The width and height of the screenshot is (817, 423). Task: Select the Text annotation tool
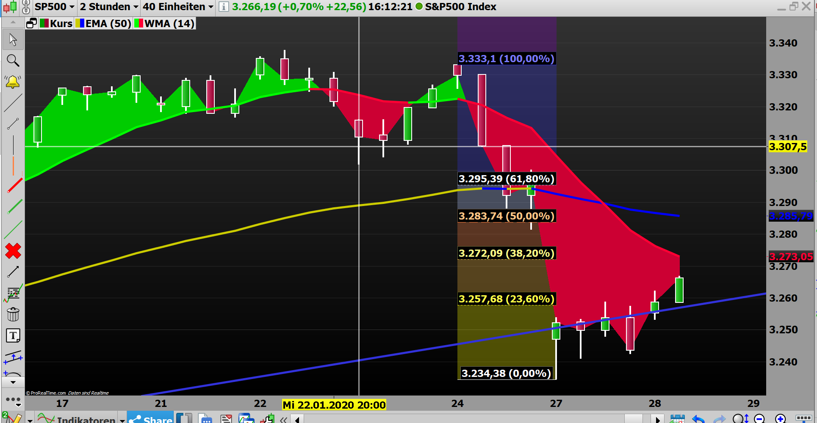tap(13, 335)
